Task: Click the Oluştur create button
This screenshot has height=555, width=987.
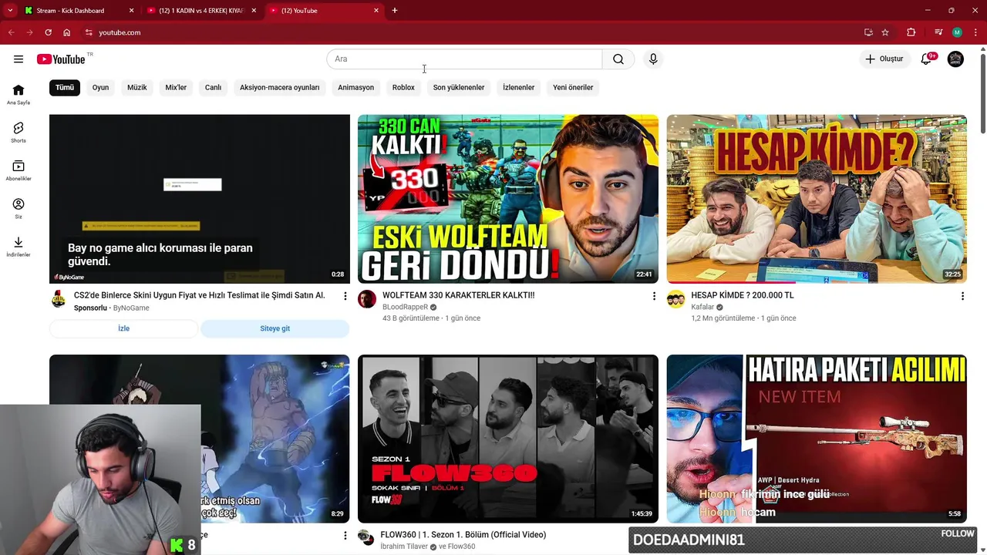Action: tap(884, 59)
